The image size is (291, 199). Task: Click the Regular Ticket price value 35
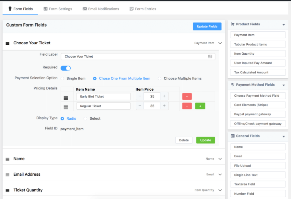click(x=152, y=106)
